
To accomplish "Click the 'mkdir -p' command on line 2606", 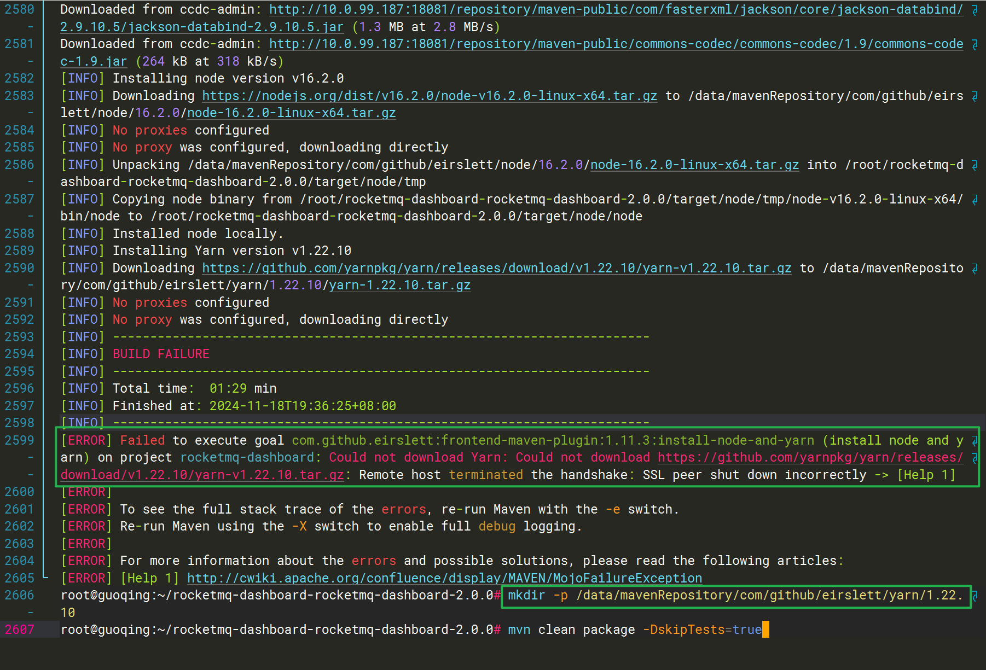I will (x=538, y=595).
